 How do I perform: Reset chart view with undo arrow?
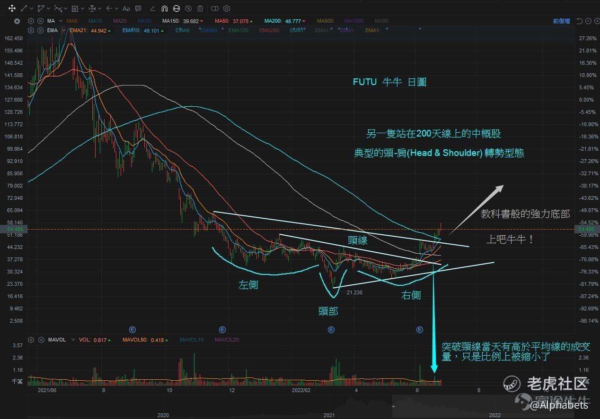click(x=580, y=21)
